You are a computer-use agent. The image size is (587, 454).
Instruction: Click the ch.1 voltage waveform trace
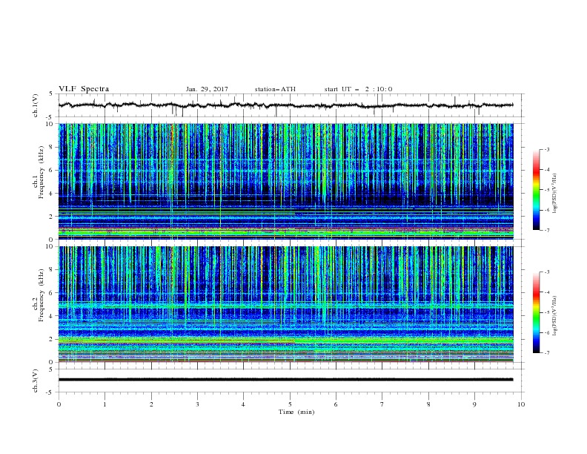(x=285, y=105)
